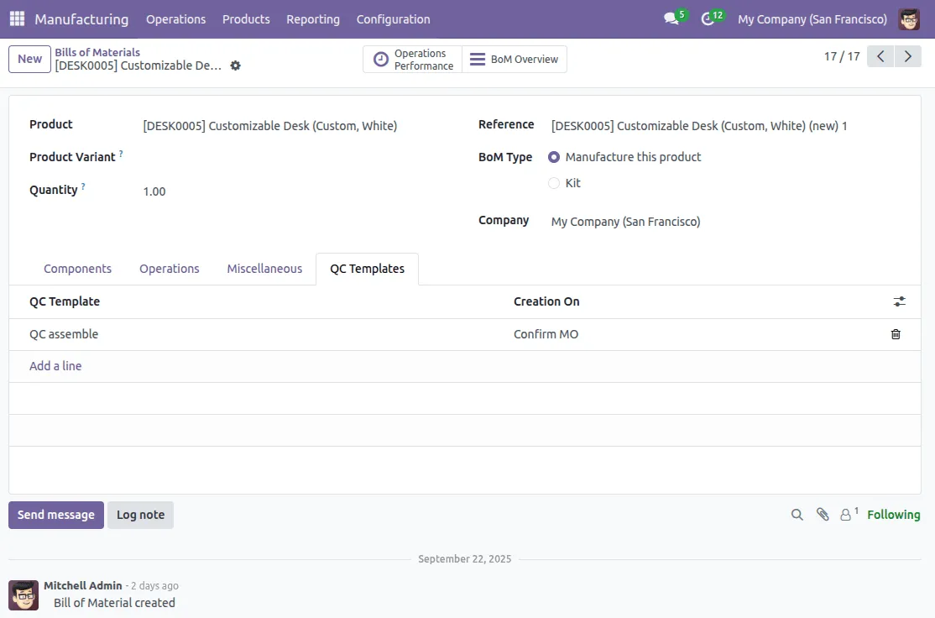Select 'Manufacture this product' radio button
This screenshot has height=618, width=935.
coord(554,157)
